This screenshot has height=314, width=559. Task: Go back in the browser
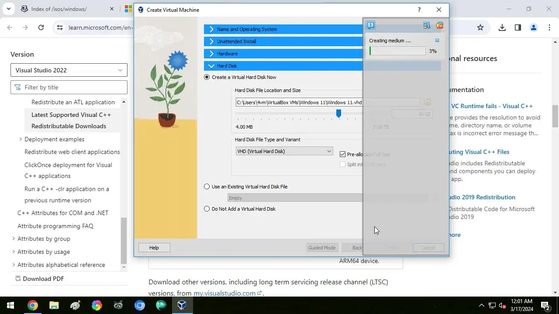coord(10,27)
